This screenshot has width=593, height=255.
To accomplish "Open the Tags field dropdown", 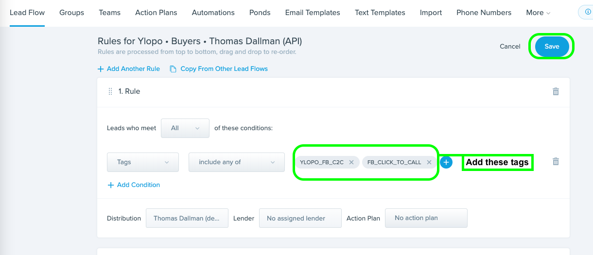I will [142, 162].
